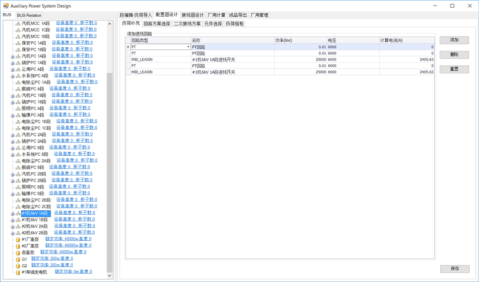This screenshot has width=479, height=282.
Task: Click the 计算电流(A) column header
Action: pos(407,40)
